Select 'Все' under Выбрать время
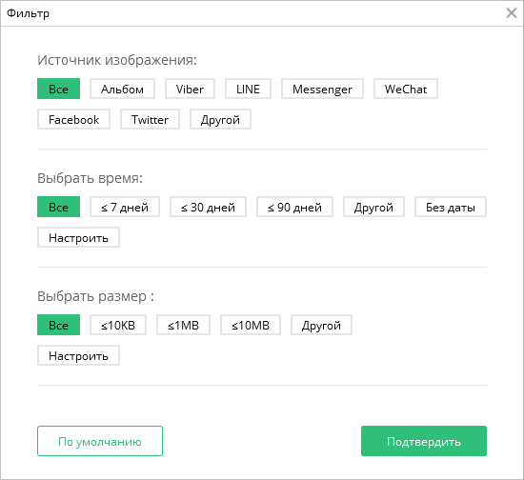Screen dimensions: 524x480 coord(58,207)
